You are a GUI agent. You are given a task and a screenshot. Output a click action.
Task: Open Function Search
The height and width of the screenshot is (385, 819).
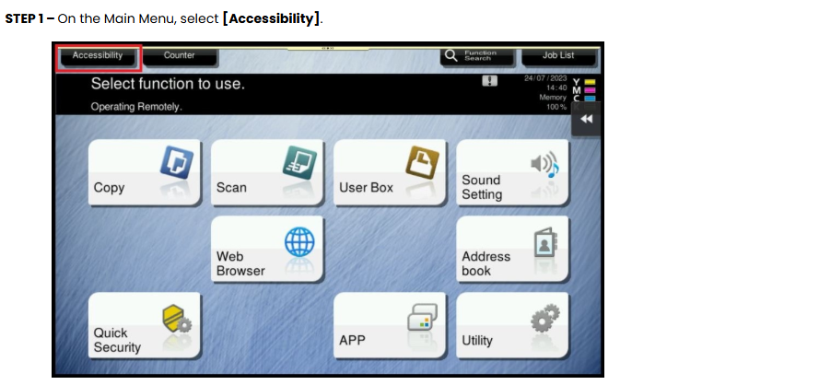476,55
